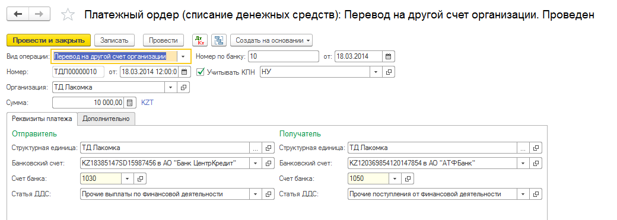Switch to the Дополнительно tab
The image size is (617, 220).
(x=106, y=119)
